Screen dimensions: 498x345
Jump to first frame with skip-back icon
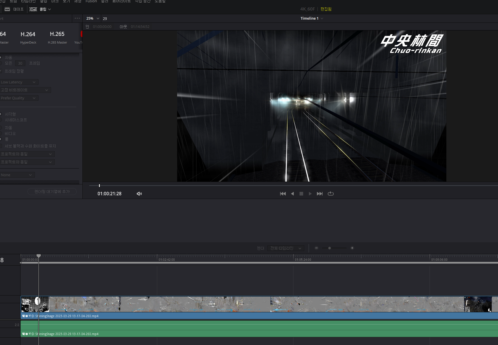(283, 194)
